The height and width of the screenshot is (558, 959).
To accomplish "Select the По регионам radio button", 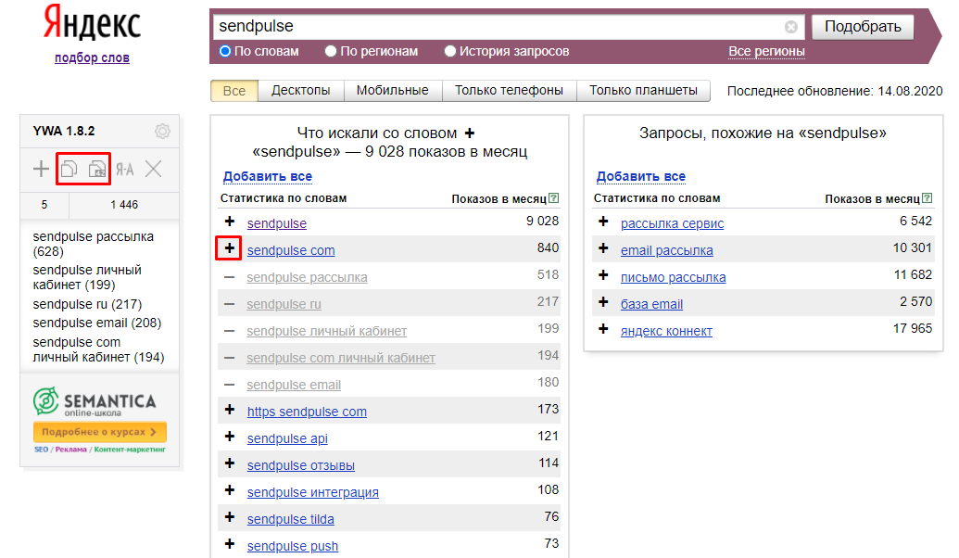I will coord(331,52).
